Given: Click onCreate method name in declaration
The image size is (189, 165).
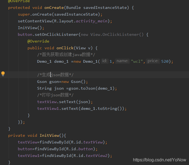Looking at the screenshot, I should [54, 8].
